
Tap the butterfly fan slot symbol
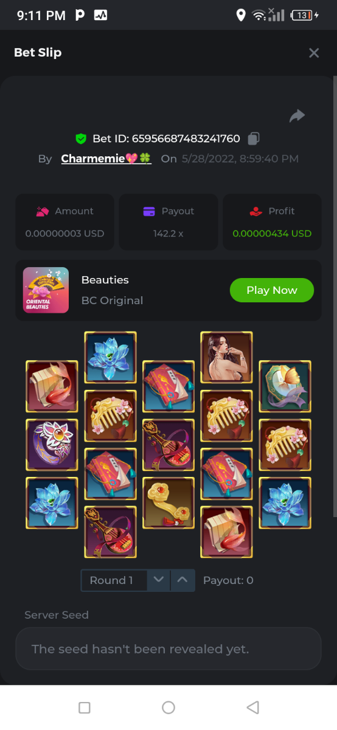[285, 386]
